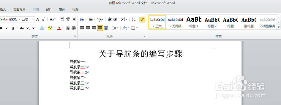Click the Distributed alignment icon
The width and height of the screenshot is (281, 105).
click(x=106, y=28)
